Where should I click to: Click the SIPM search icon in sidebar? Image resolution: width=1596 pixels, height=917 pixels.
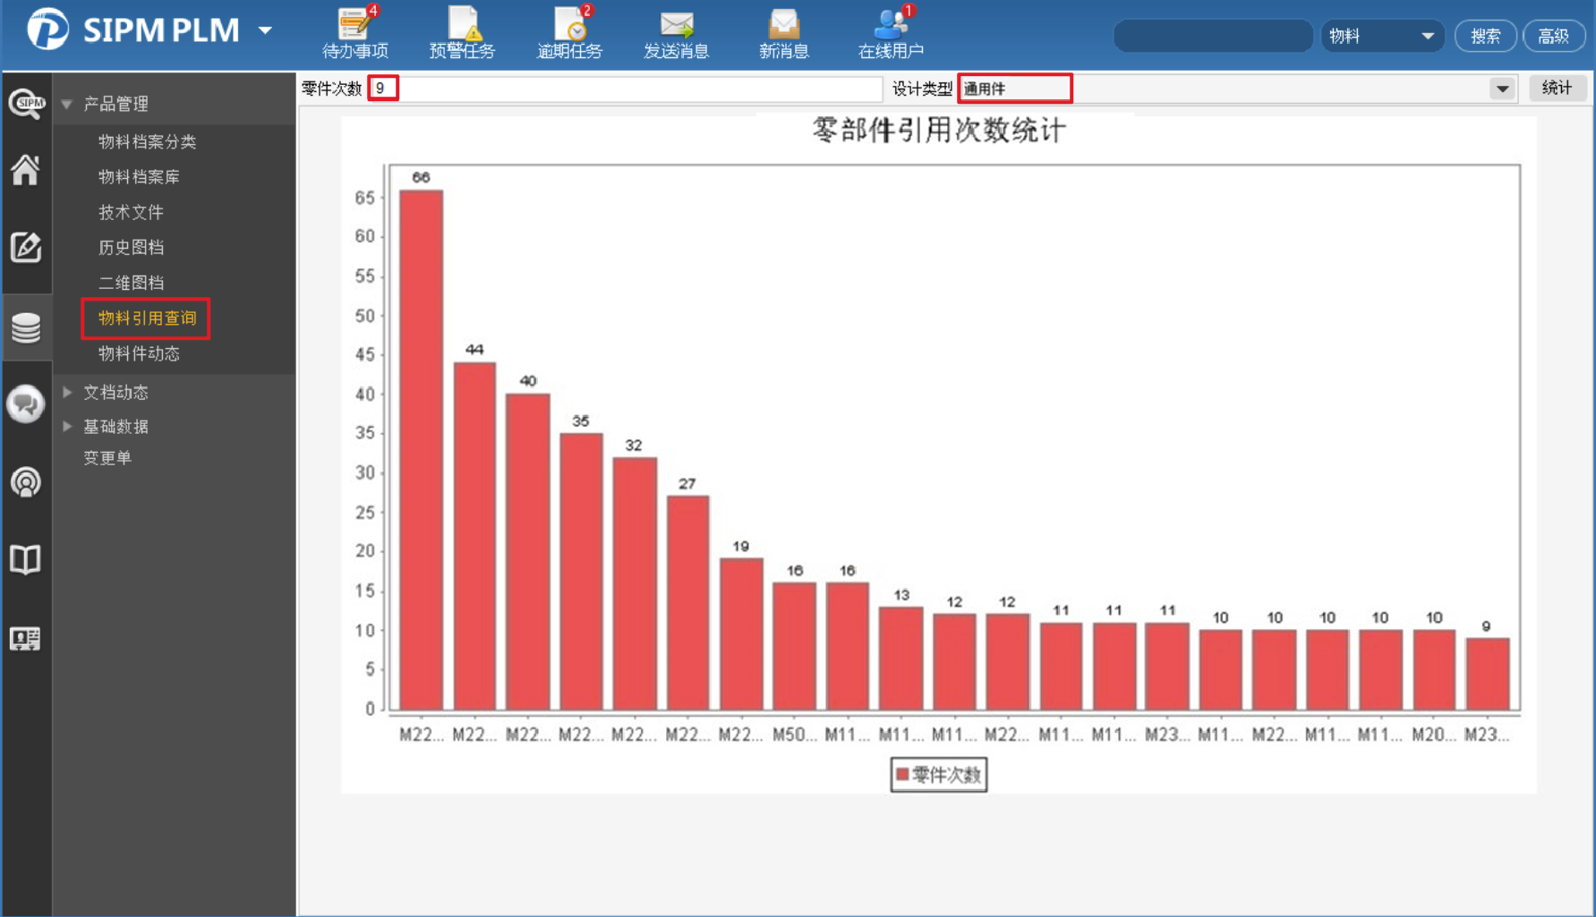(x=26, y=104)
